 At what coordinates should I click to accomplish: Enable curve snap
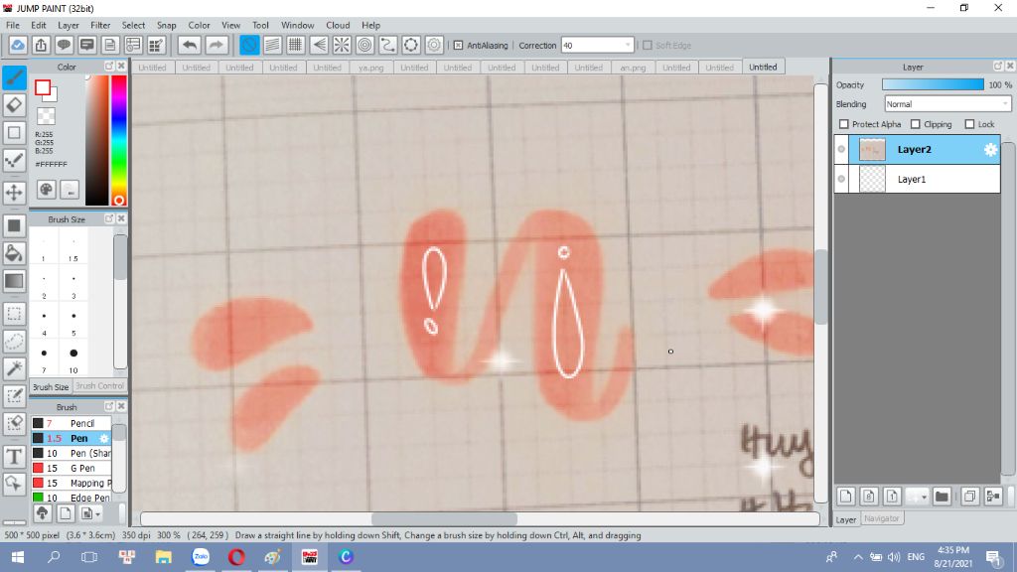point(388,46)
